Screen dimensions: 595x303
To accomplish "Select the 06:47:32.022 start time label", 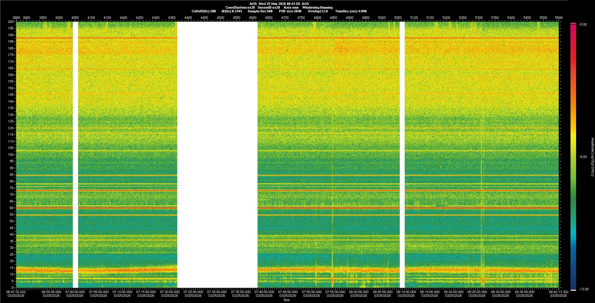I will (16, 292).
